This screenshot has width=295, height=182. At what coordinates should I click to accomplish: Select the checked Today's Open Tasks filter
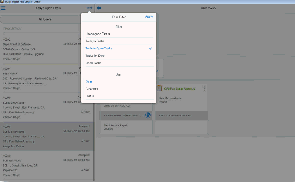pyautogui.click(x=119, y=48)
